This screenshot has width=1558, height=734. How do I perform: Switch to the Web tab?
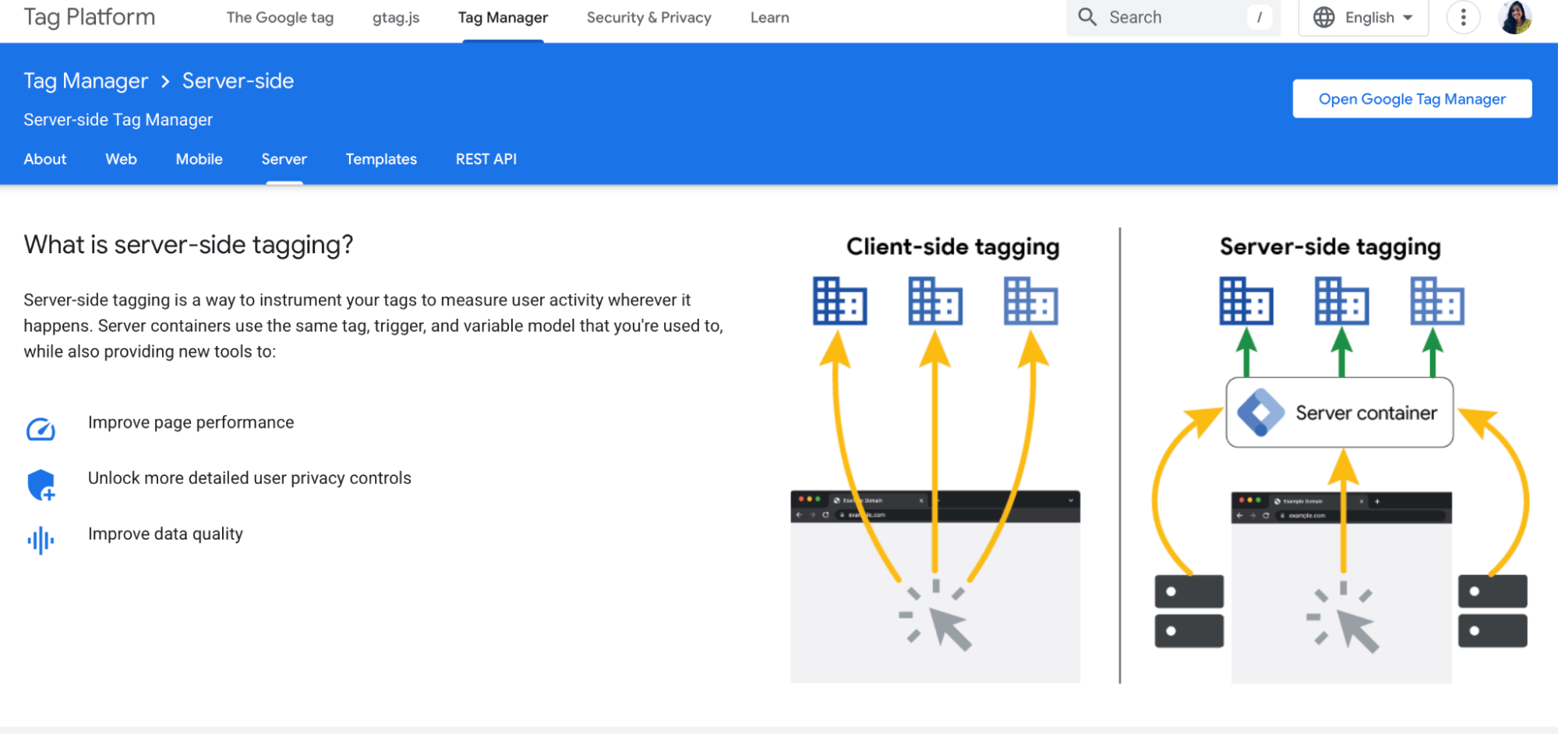tap(120, 159)
